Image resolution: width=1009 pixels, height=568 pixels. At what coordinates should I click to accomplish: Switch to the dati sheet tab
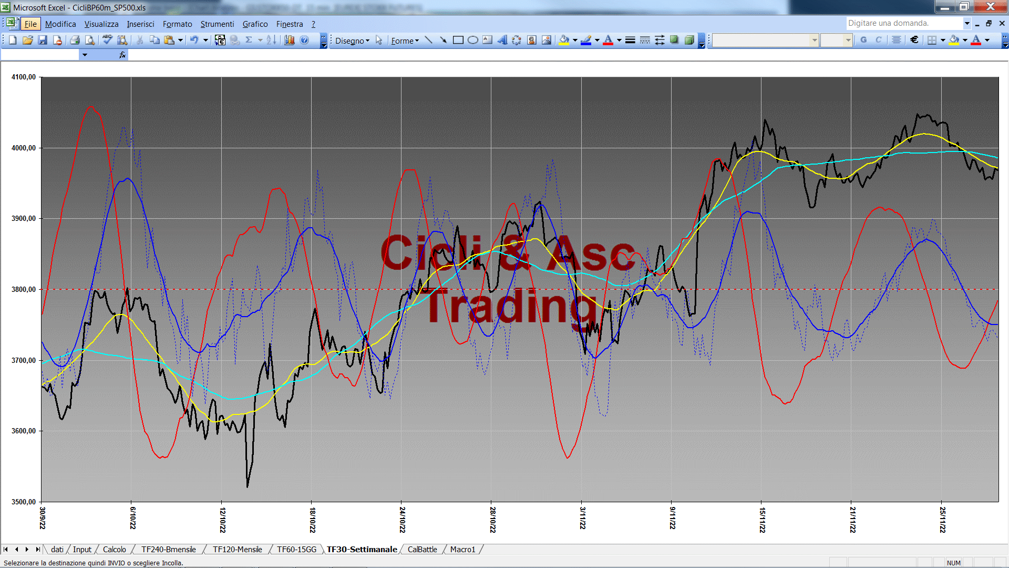pyautogui.click(x=57, y=549)
